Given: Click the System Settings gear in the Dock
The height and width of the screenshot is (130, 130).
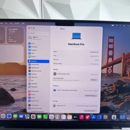Looking at the screenshot, I should pos(105,117).
